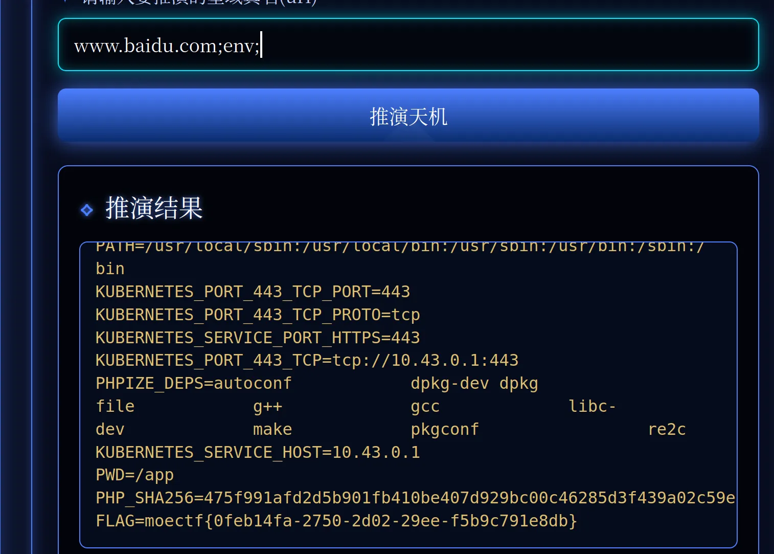
Task: Click the word re2c in output
Action: point(667,429)
